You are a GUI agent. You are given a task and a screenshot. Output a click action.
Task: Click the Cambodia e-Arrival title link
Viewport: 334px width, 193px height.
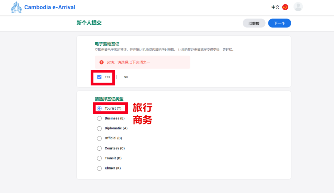click(x=49, y=7)
